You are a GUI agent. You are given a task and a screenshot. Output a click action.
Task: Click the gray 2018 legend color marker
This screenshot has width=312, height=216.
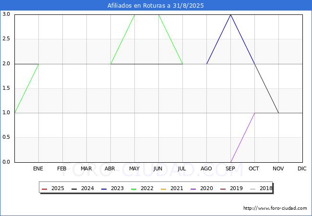point(252,189)
